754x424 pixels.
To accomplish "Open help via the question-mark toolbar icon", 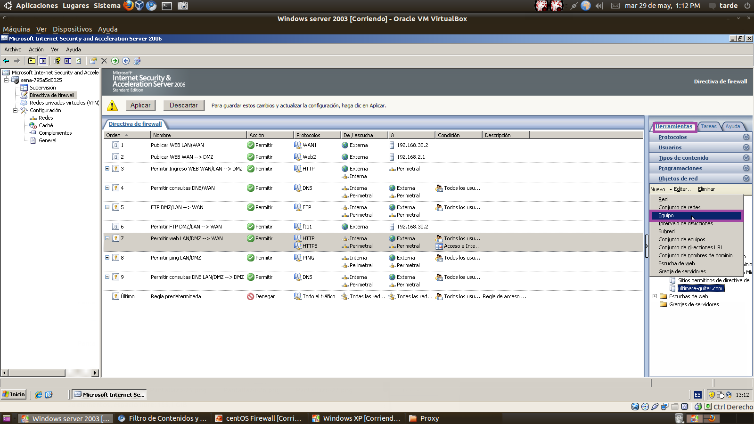I will click(x=57, y=61).
